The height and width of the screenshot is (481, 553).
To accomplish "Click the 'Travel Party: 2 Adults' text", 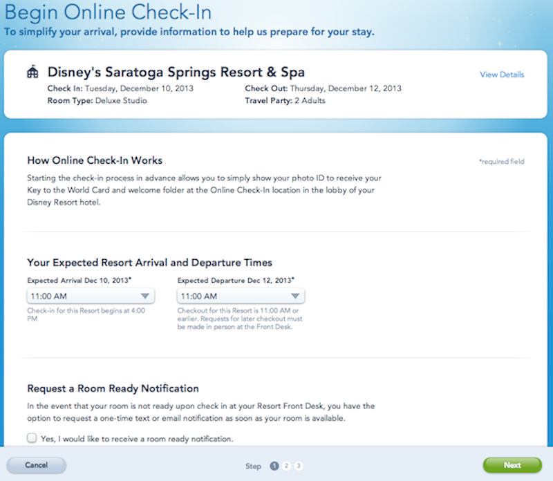I will pyautogui.click(x=285, y=100).
